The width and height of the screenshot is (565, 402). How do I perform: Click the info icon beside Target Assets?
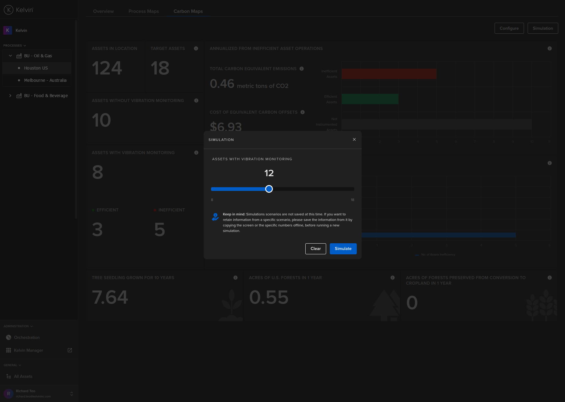click(x=196, y=48)
